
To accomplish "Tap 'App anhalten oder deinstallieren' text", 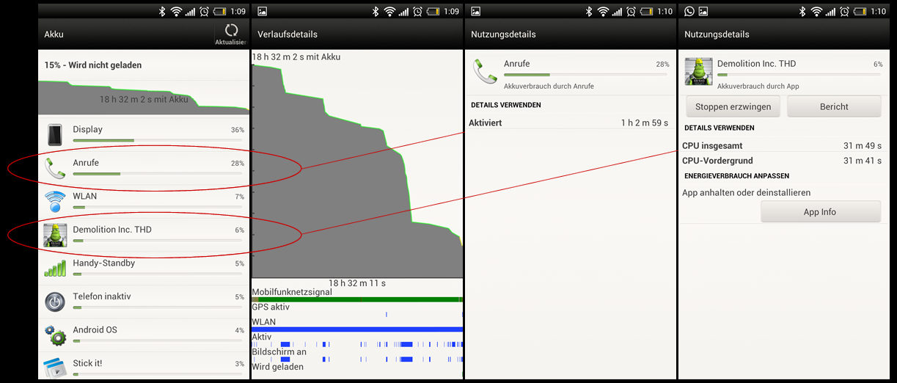I will [x=747, y=193].
